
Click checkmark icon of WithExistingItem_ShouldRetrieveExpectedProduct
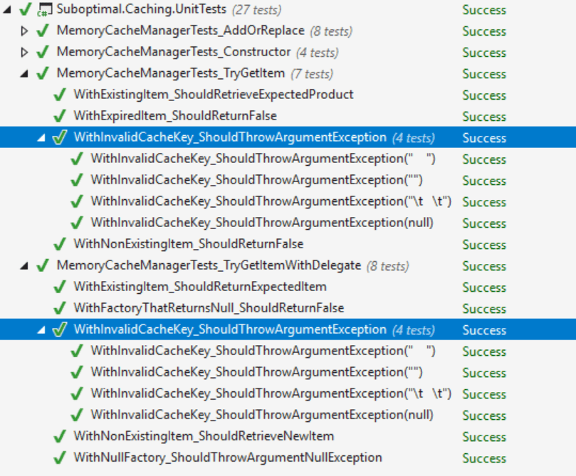pyautogui.click(x=60, y=95)
